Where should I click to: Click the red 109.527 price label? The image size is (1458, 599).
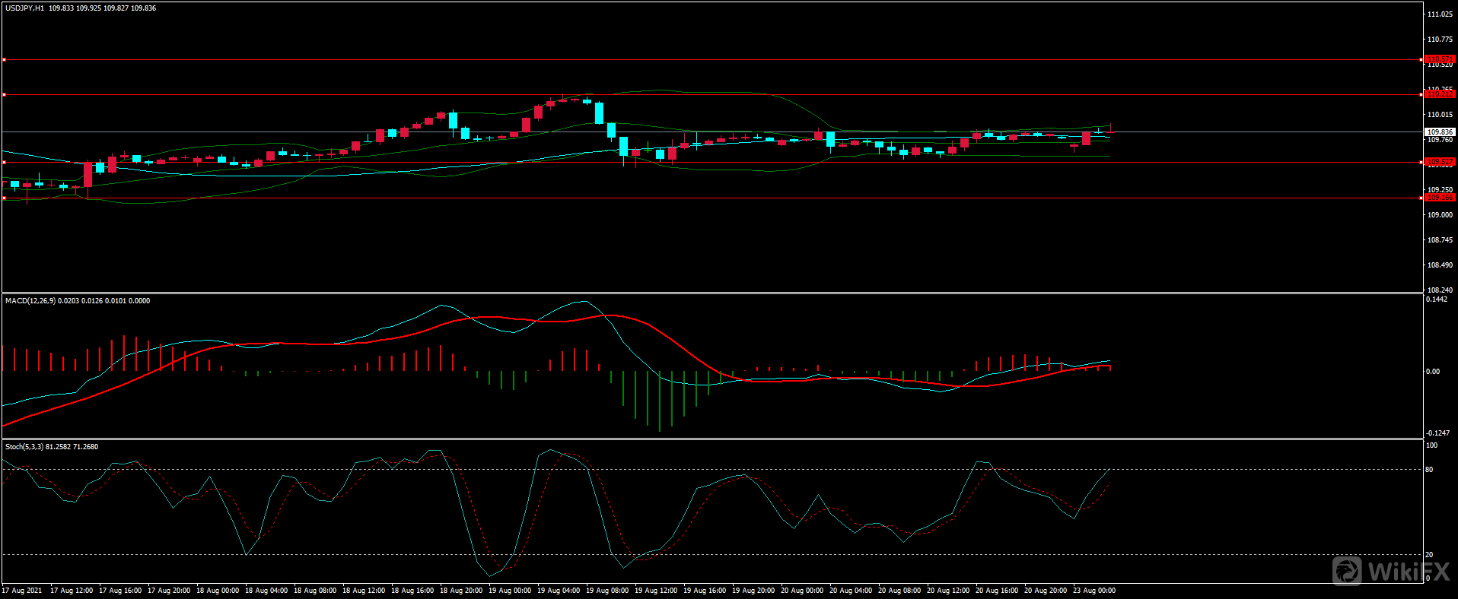tap(1439, 162)
